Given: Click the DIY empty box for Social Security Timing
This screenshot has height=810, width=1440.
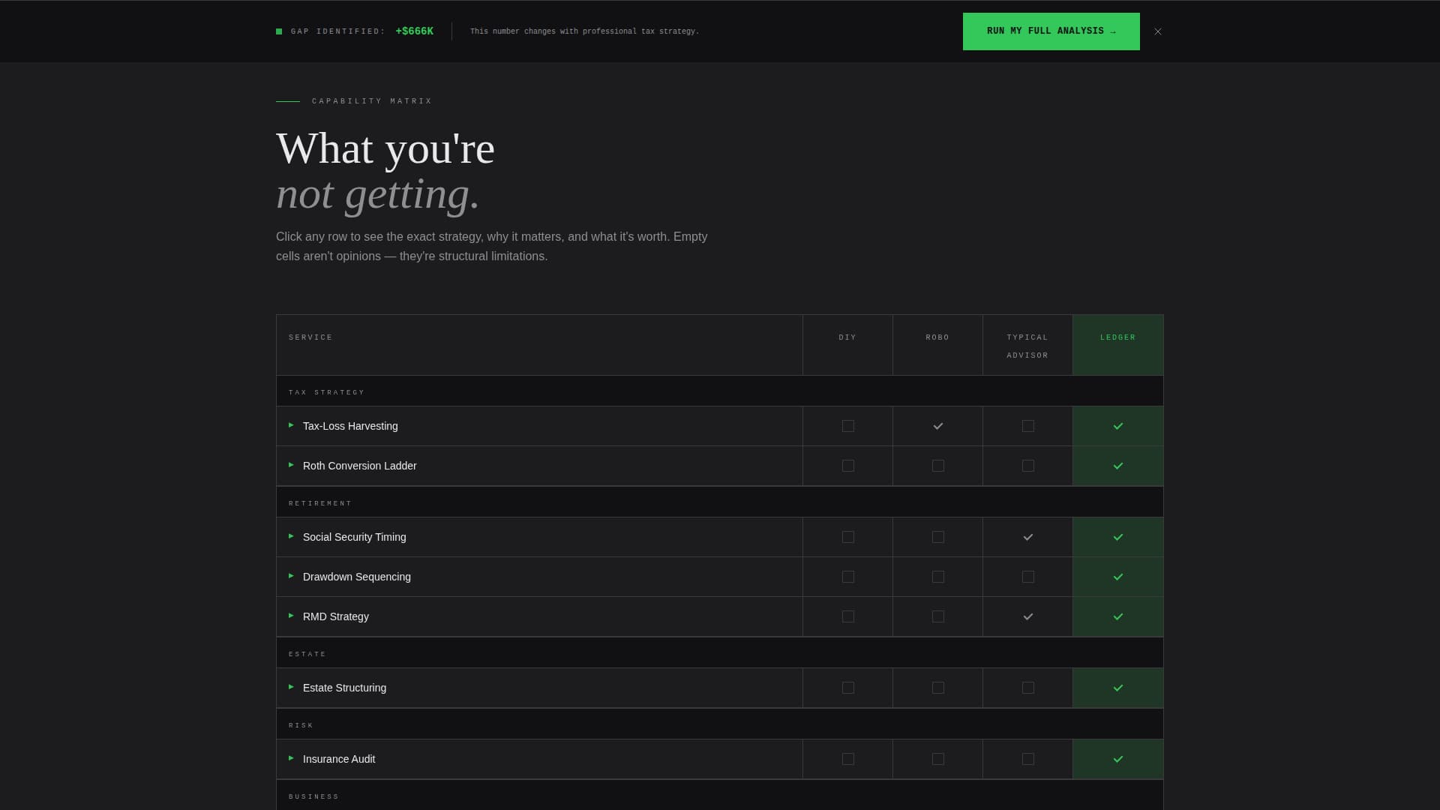Looking at the screenshot, I should click(847, 537).
